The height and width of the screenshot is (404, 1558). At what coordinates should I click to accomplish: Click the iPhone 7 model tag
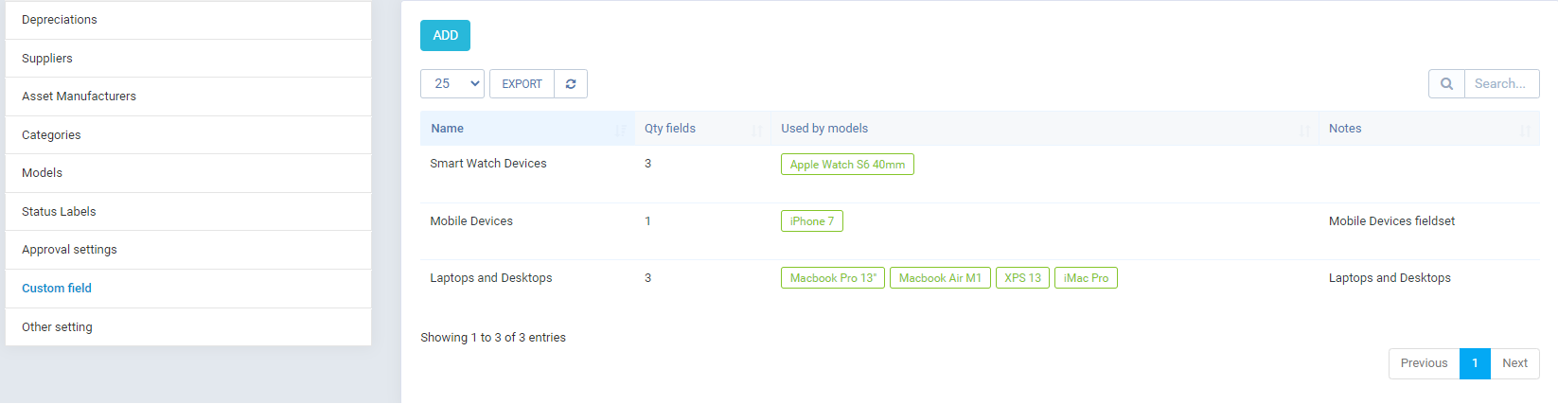coord(811,221)
